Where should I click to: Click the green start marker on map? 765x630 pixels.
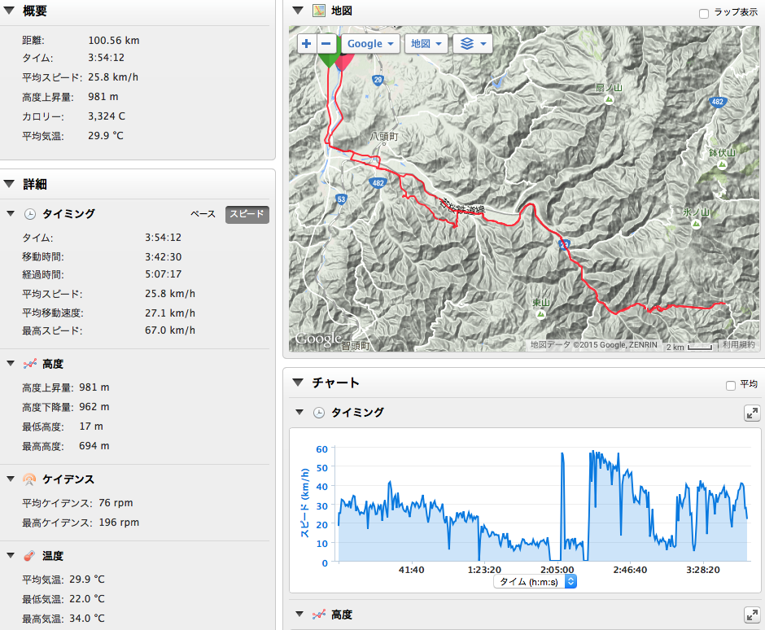pyautogui.click(x=328, y=59)
